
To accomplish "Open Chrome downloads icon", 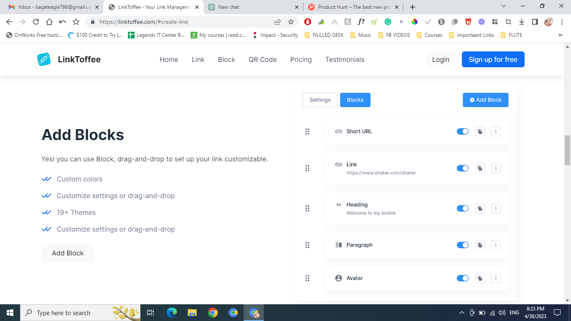I will [x=522, y=22].
